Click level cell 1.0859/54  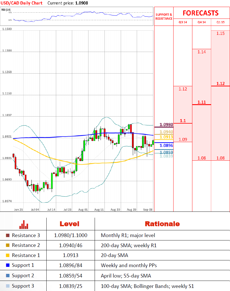pos(71,276)
